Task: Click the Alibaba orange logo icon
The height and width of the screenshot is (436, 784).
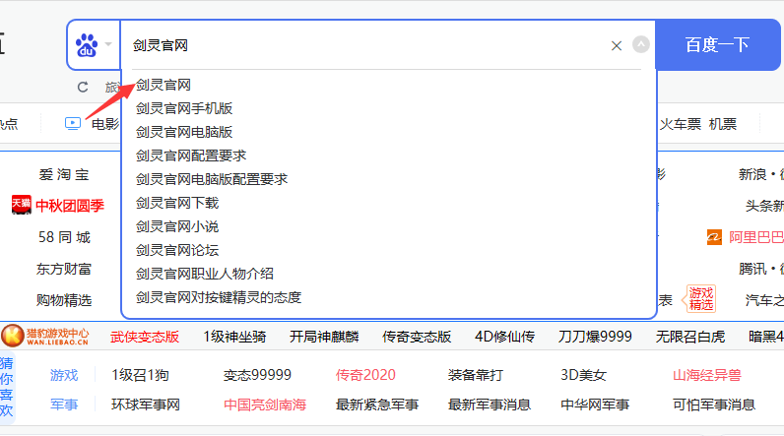Action: (714, 237)
